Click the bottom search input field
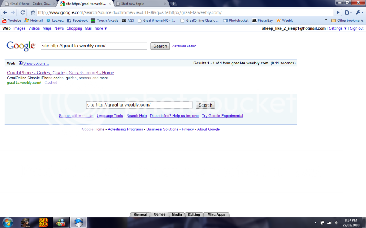 click(x=139, y=105)
